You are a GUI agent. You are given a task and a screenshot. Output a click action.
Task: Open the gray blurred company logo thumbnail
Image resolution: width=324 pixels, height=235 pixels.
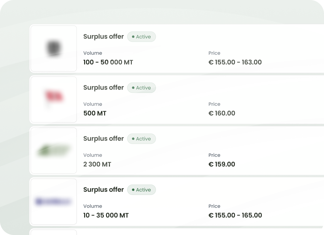pos(54,48)
